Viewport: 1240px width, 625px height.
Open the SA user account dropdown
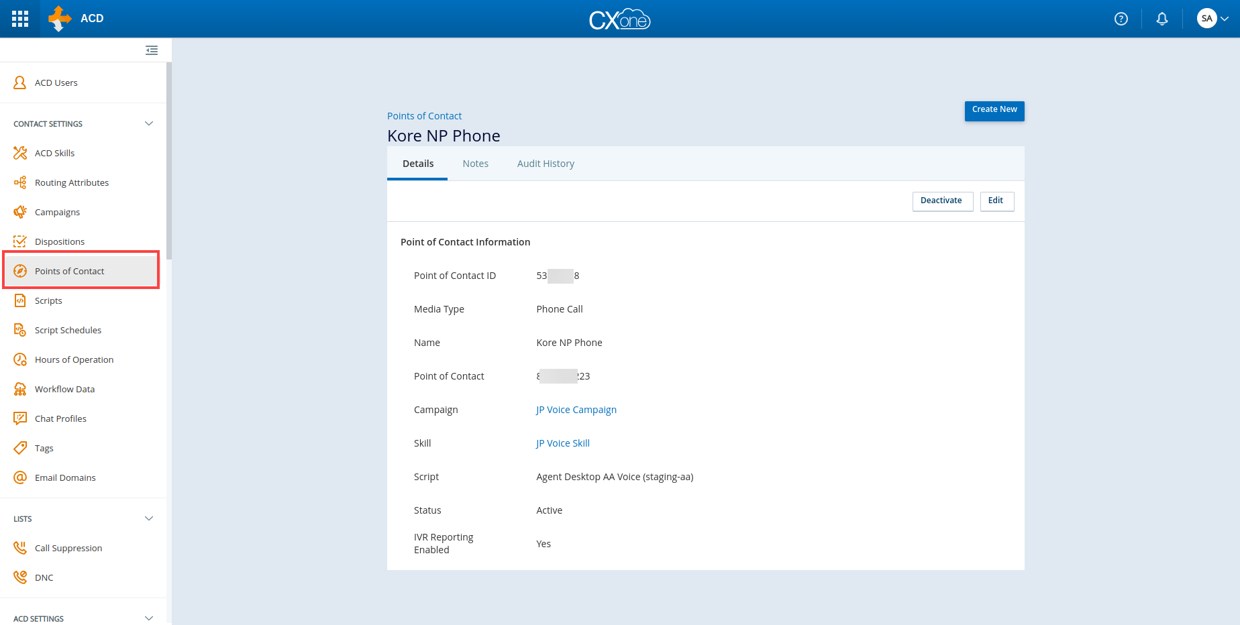click(1213, 19)
